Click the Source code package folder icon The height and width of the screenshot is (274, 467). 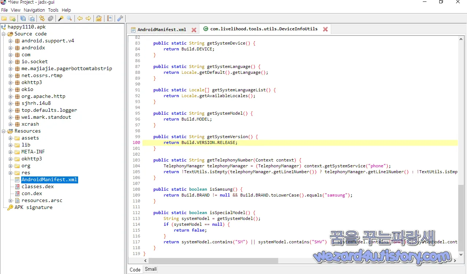click(10, 34)
